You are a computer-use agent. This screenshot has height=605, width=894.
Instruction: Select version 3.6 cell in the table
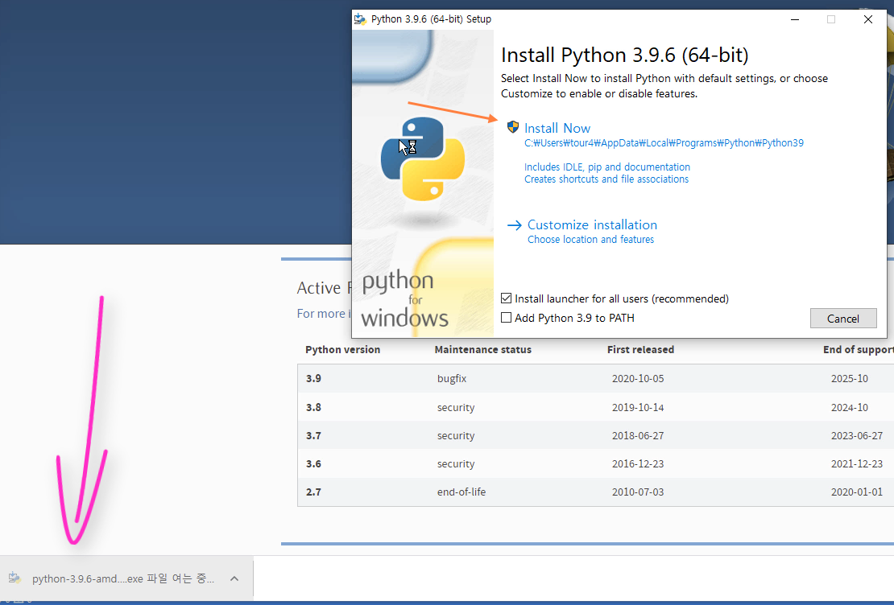point(313,463)
